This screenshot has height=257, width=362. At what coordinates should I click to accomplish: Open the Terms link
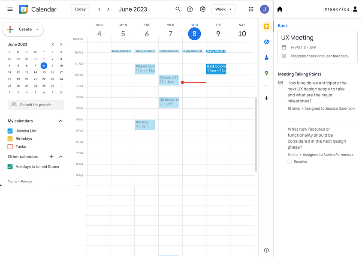click(x=12, y=181)
